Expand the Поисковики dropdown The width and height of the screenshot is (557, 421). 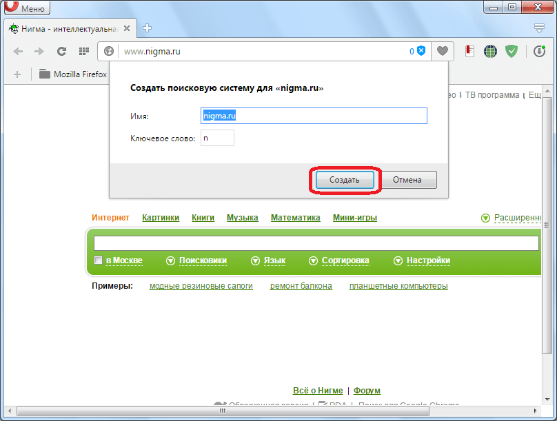point(196,260)
